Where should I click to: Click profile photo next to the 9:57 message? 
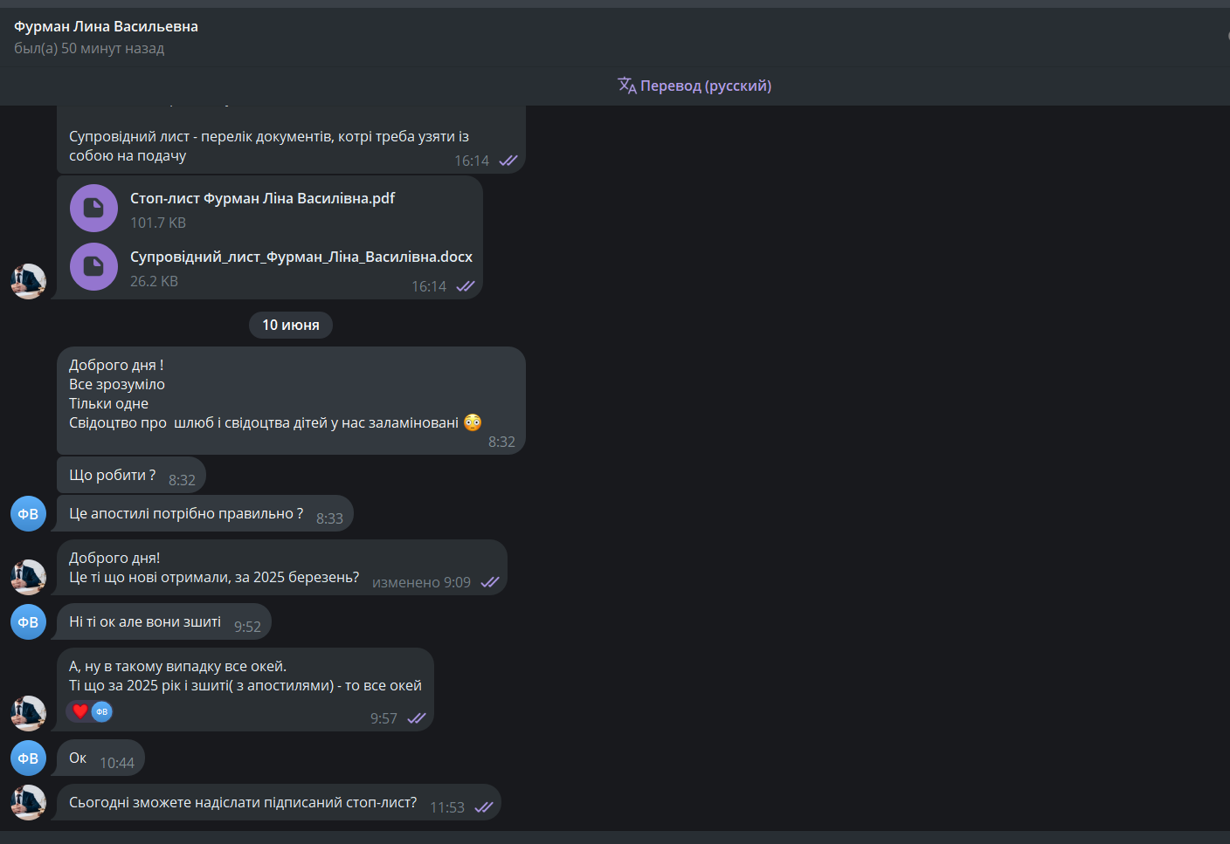pyautogui.click(x=28, y=713)
